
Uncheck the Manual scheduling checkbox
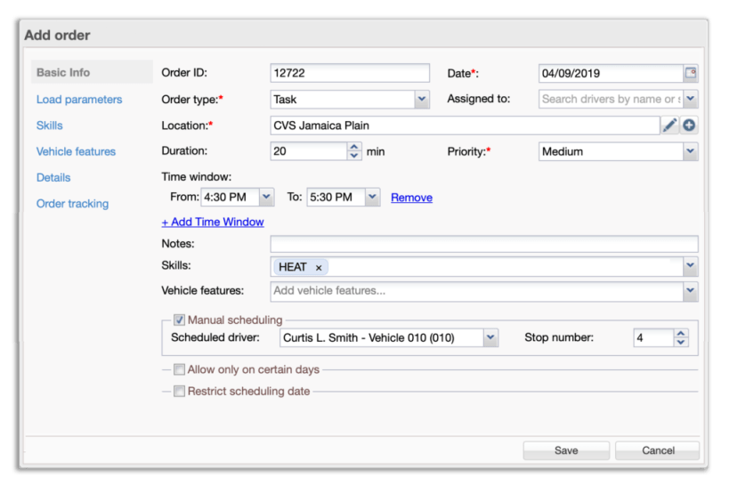179,320
